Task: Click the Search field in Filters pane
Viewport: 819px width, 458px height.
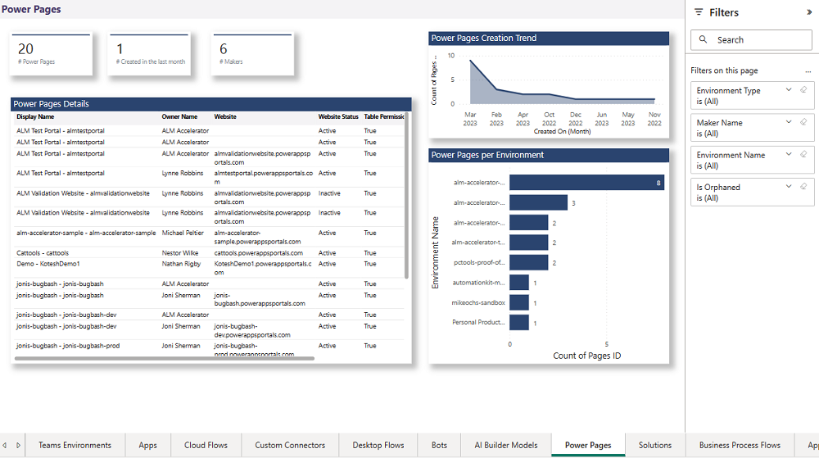Action: pos(751,39)
